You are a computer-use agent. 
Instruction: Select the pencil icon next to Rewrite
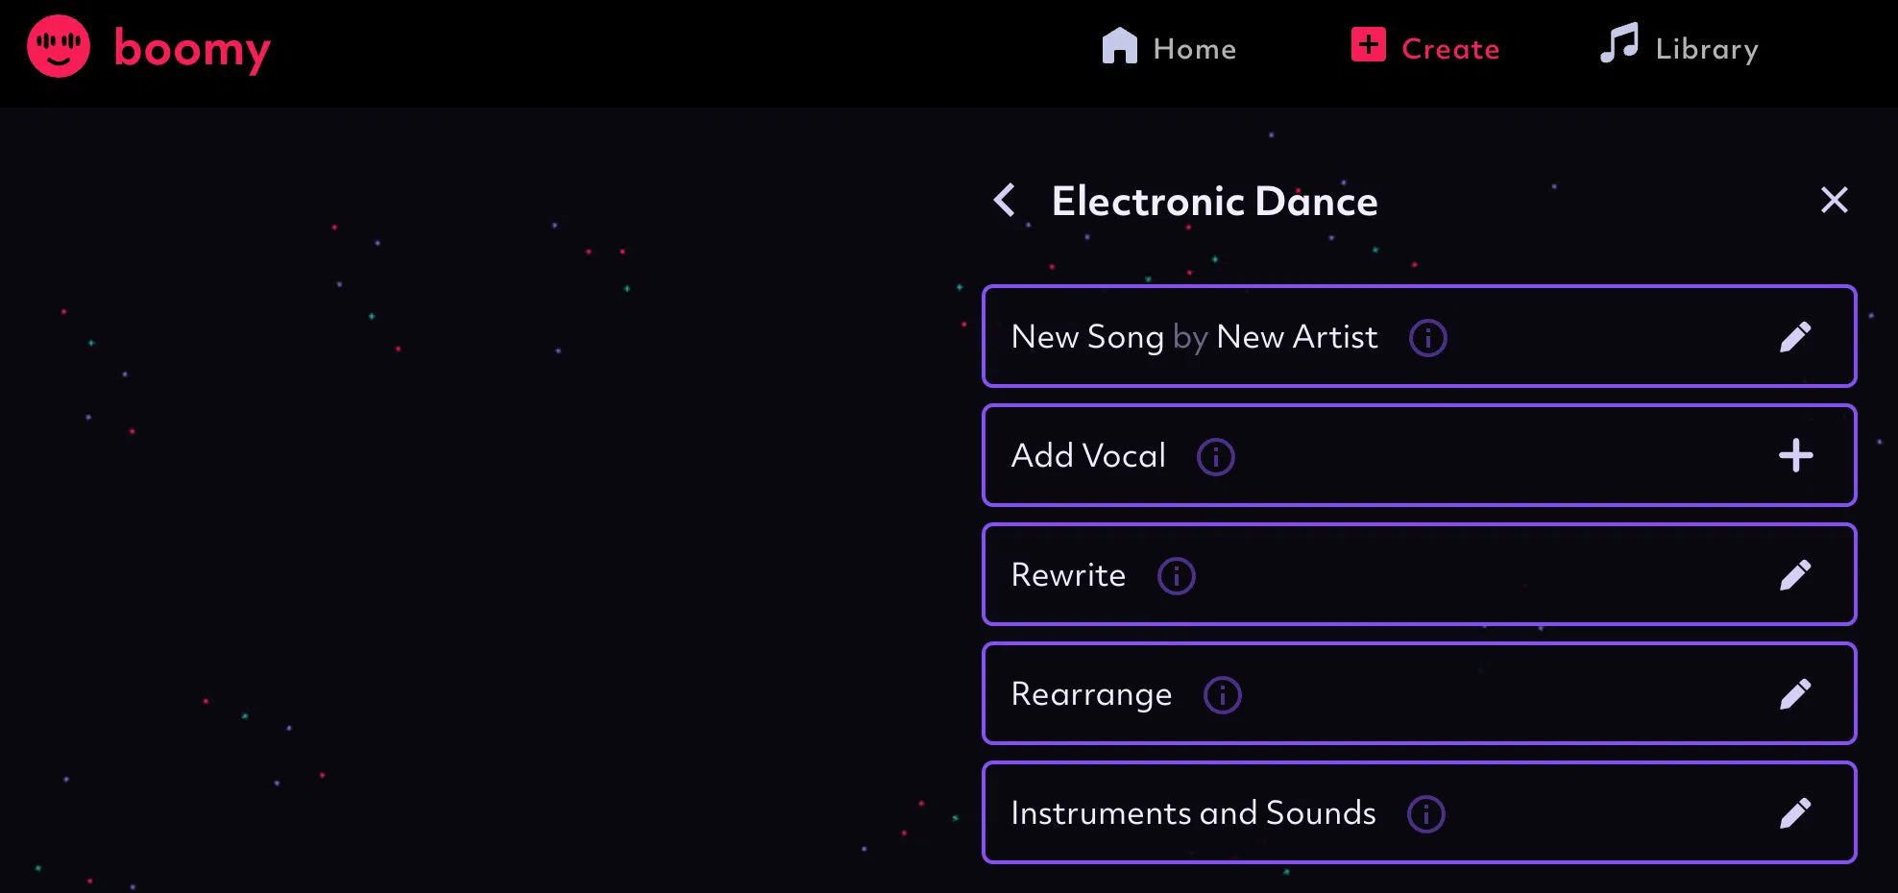coord(1795,574)
